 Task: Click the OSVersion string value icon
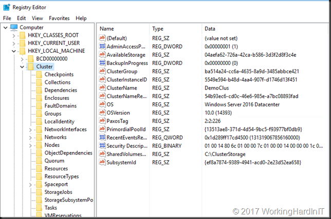click(102, 113)
